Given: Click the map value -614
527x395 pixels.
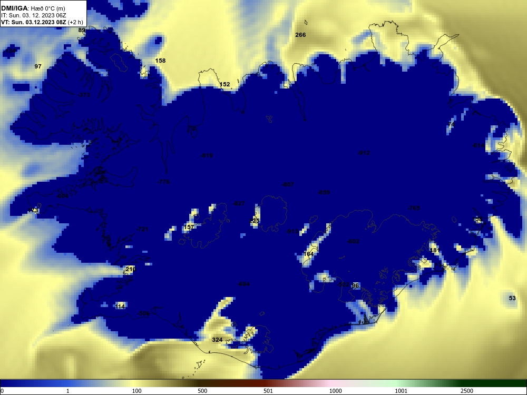Looking at the screenshot, I should pos(479,145).
